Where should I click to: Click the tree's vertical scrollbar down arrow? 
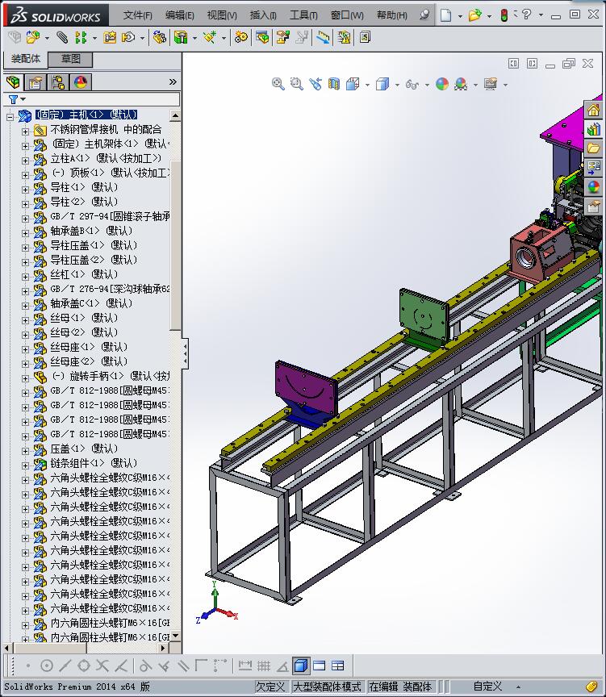click(x=176, y=636)
